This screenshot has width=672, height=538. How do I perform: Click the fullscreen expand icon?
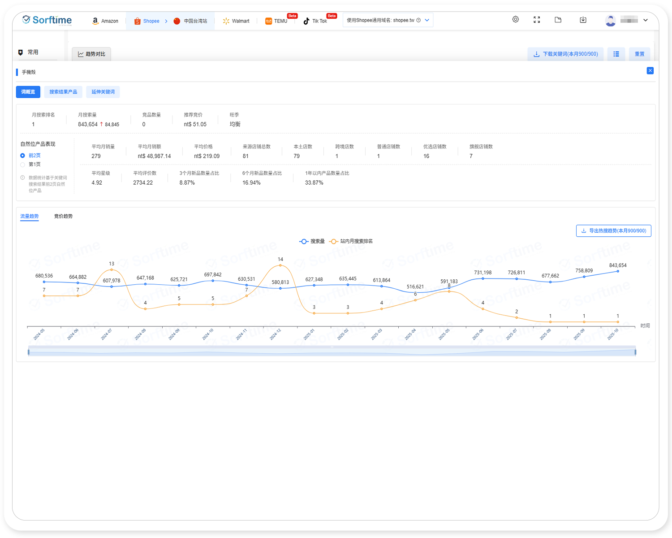pos(537,20)
